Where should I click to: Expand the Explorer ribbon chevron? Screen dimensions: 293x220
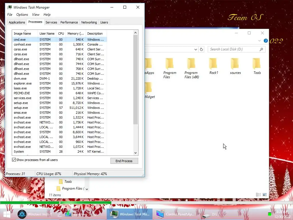tap(259, 41)
